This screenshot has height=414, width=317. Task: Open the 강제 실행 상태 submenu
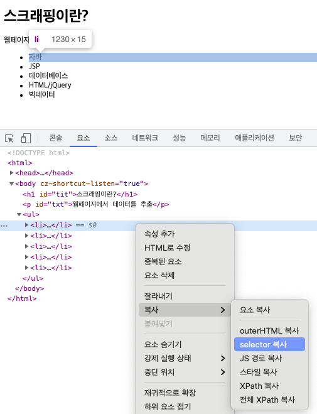[x=185, y=358]
